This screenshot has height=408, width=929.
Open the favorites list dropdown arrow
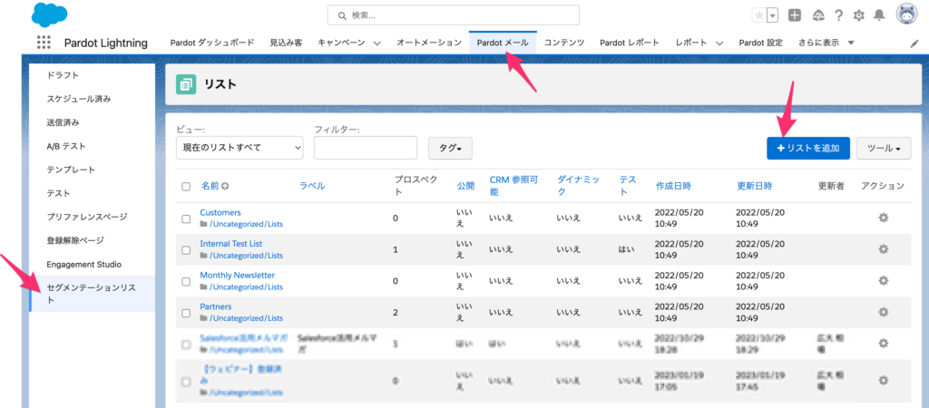(772, 16)
